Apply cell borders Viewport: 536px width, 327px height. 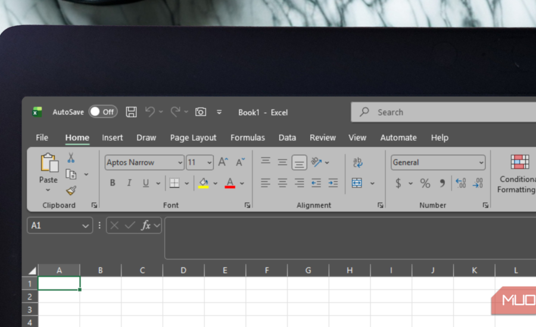[174, 183]
